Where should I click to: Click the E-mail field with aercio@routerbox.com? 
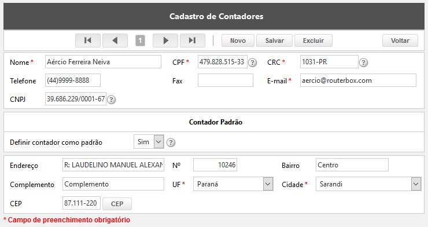pos(358,80)
